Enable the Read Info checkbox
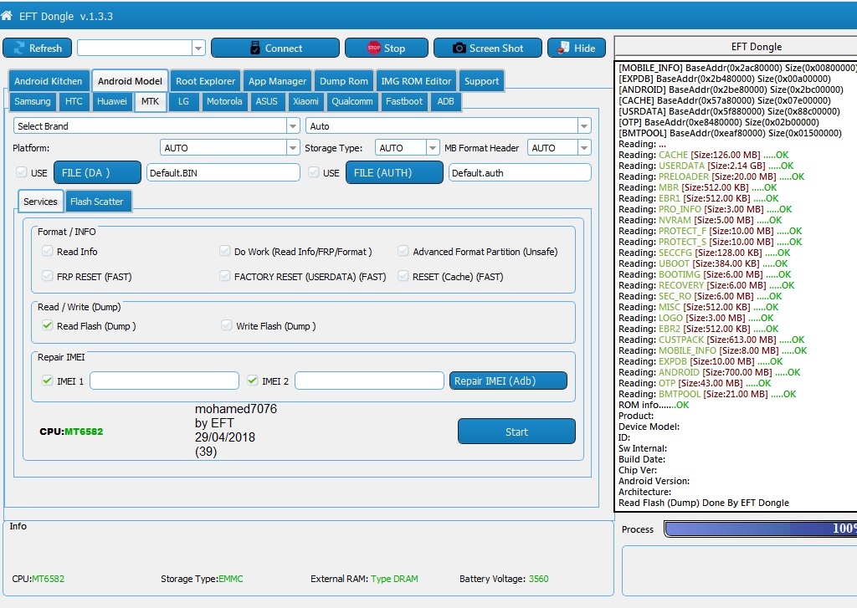 47,251
